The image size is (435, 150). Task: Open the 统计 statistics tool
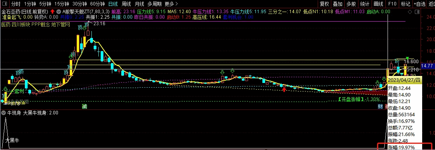365,4
